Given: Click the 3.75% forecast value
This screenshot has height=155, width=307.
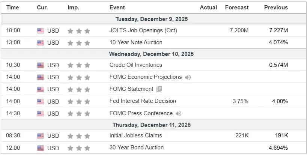Looking at the screenshot, I should (x=241, y=101).
